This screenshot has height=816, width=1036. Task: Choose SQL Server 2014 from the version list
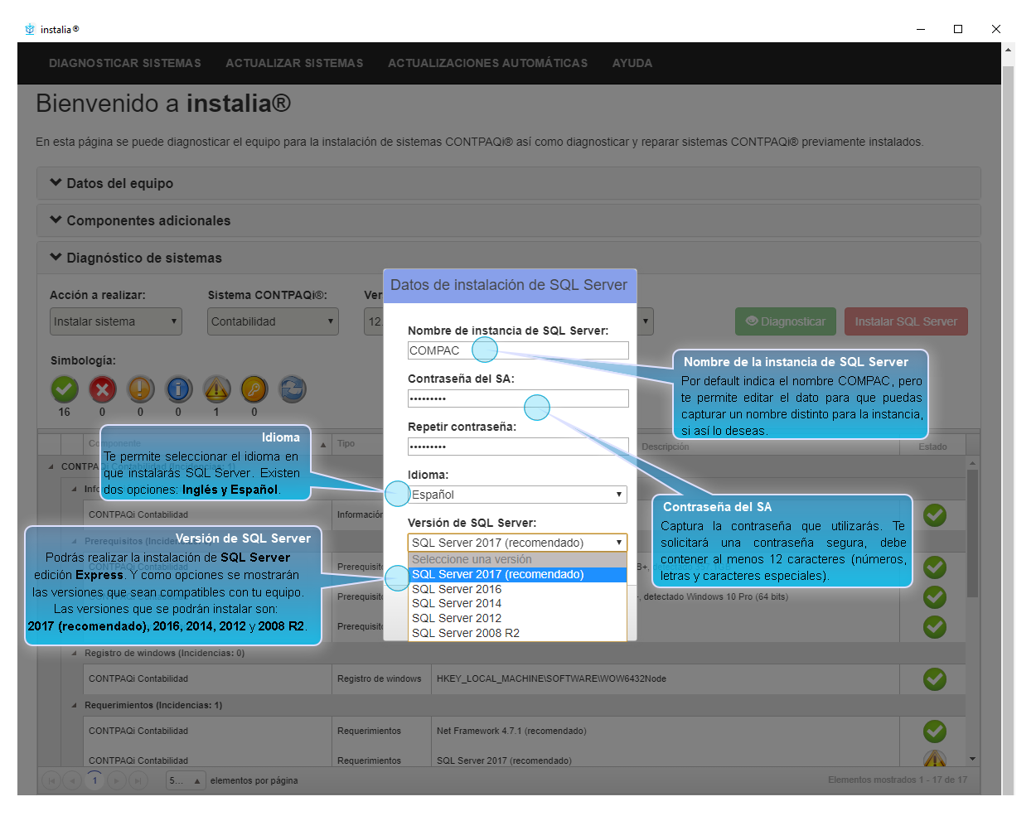517,603
